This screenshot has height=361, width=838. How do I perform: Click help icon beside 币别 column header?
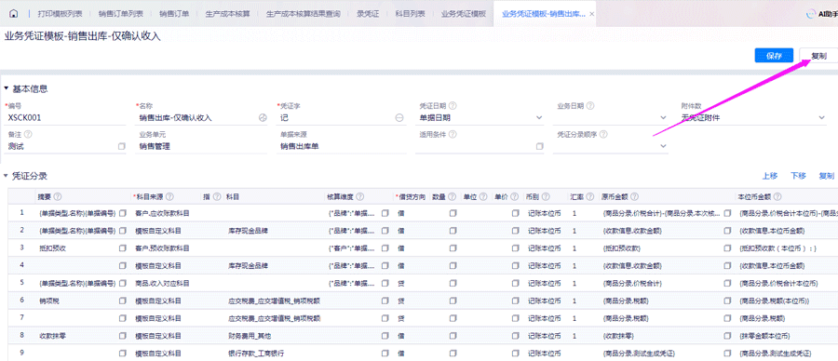(547, 197)
